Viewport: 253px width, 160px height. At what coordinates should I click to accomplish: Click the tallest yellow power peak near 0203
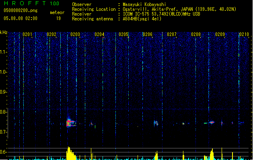tap(71, 153)
